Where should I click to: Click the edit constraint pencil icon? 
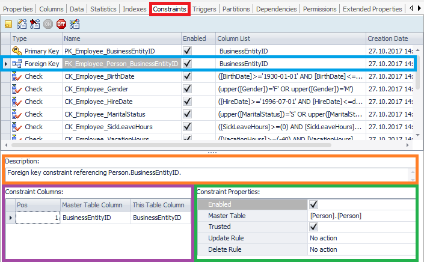(x=22, y=25)
